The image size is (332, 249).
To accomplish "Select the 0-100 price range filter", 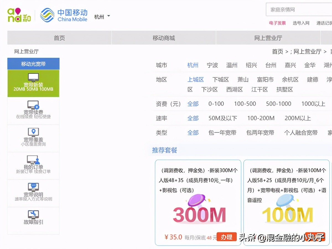I will [216, 104].
